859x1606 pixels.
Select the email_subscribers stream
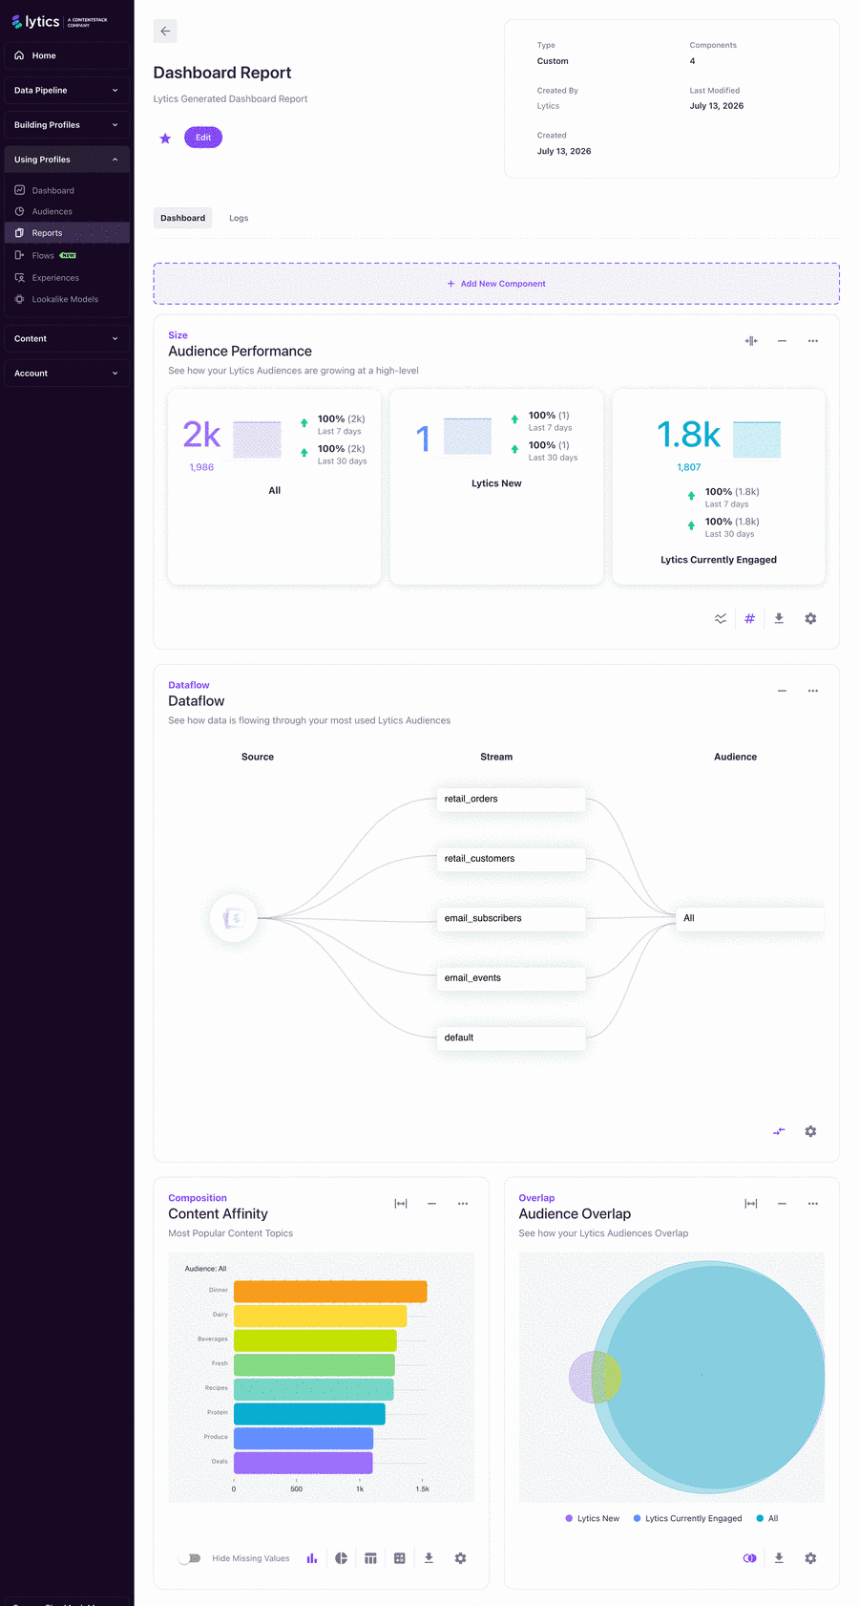[x=511, y=918]
